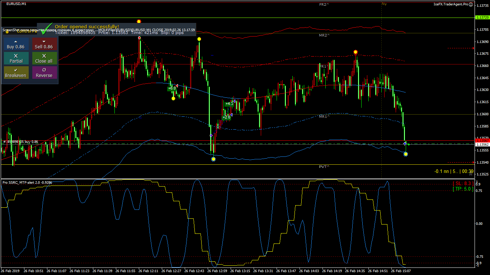This screenshot has height=275, width=490.
Task: Click the red dashed arrow at 1.13540
Action: click(461, 162)
